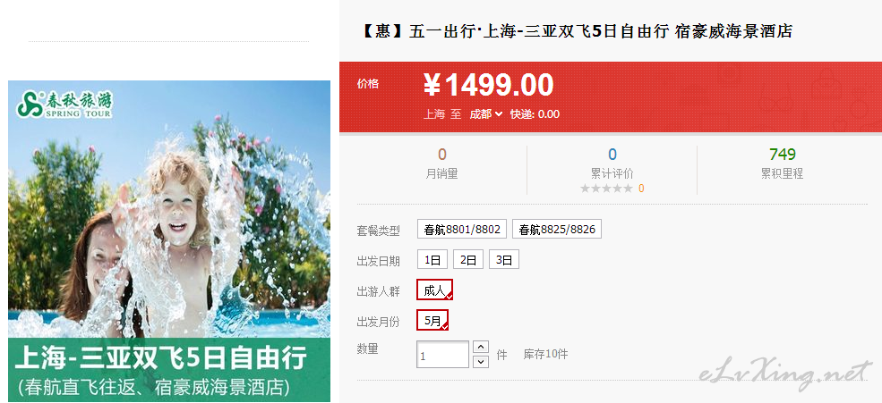Screen dimensions: 882x403
Task: Toggle the 5月 departure month option
Action: pos(432,320)
